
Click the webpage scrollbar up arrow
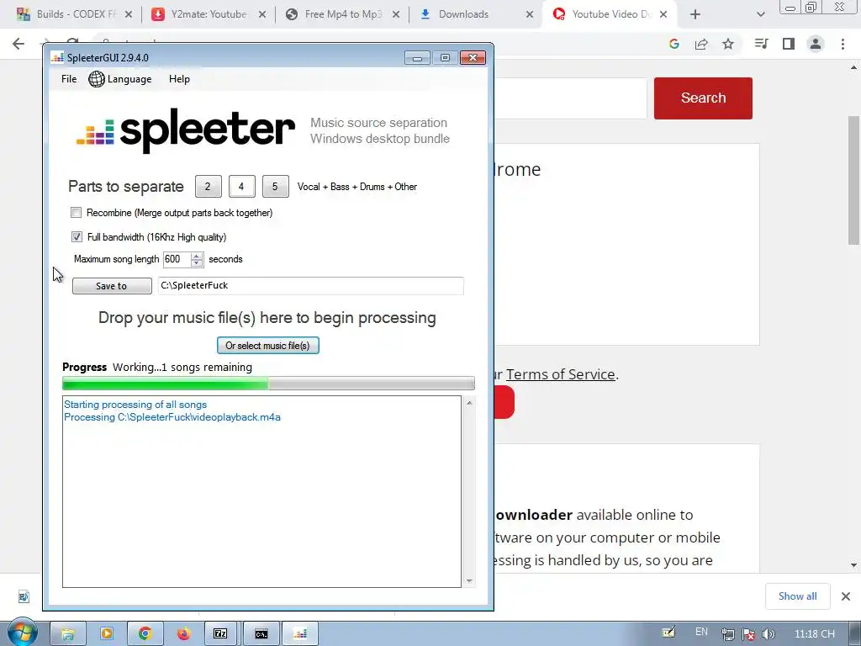click(x=854, y=67)
